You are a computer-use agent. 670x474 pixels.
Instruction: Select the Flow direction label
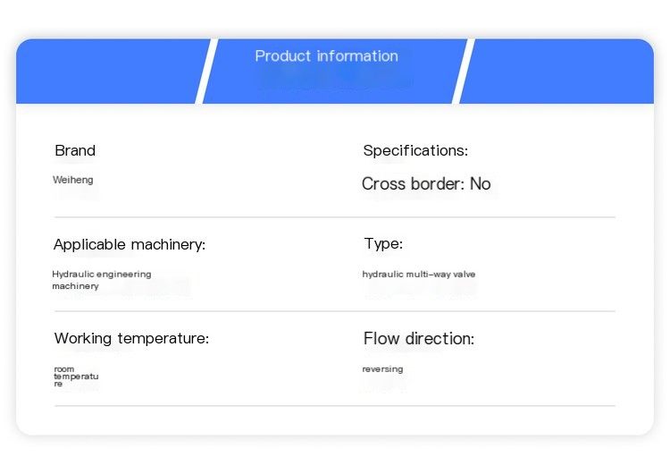[x=419, y=339]
